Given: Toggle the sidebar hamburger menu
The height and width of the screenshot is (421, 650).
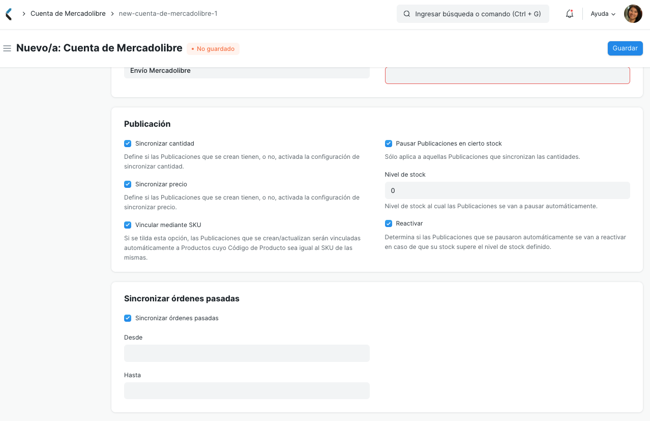Looking at the screenshot, I should coord(7,48).
